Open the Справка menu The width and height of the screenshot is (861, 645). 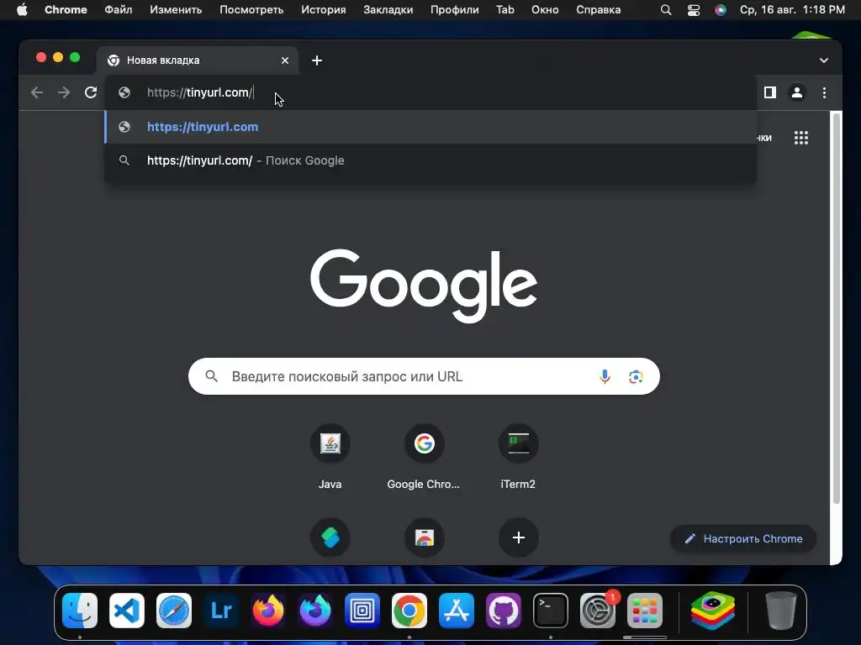pyautogui.click(x=599, y=10)
